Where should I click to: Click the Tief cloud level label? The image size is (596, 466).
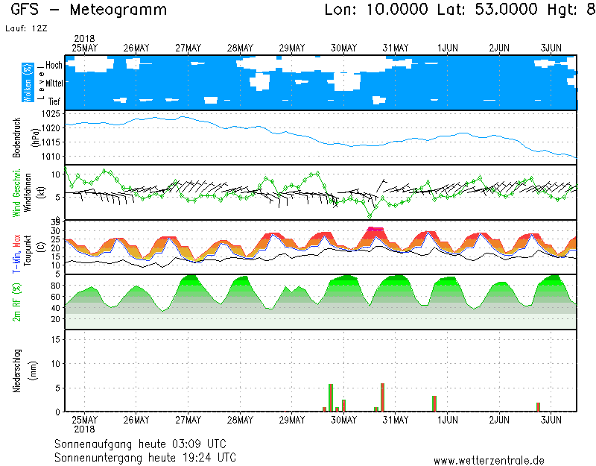pos(55,101)
